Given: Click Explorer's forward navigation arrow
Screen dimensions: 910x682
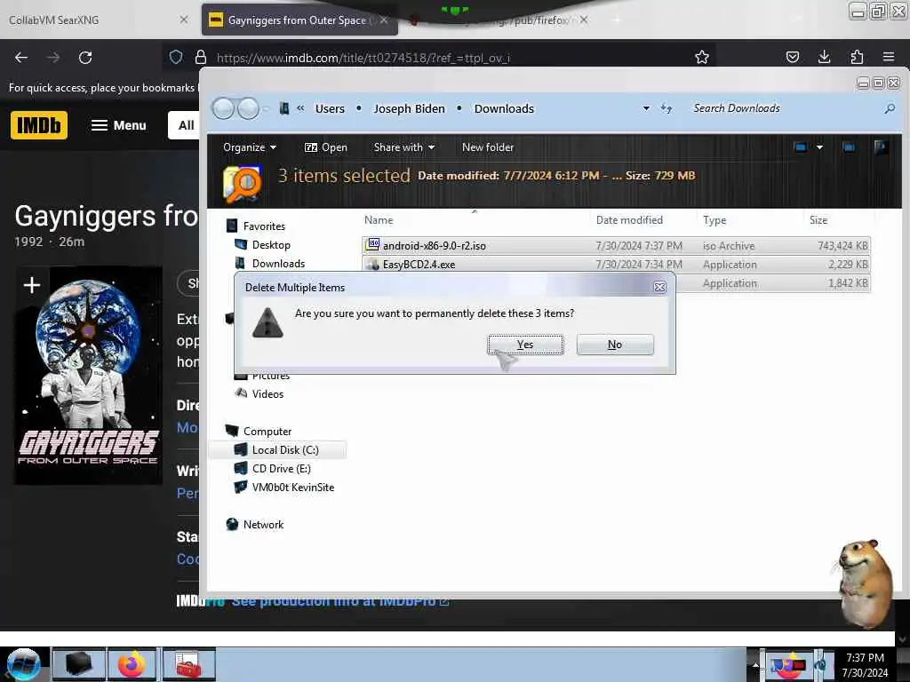Looking at the screenshot, I should (x=249, y=108).
